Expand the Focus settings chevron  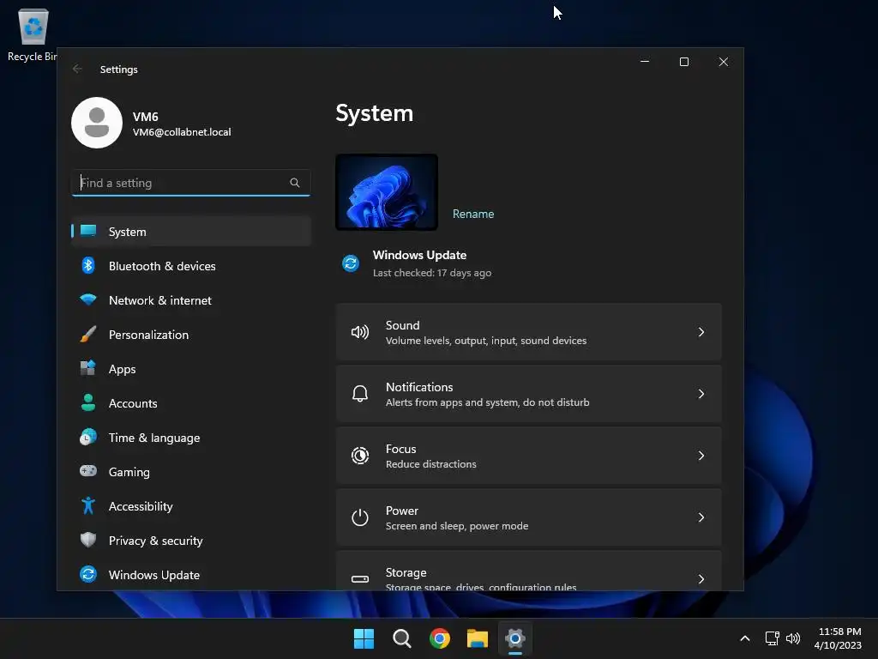(x=701, y=456)
